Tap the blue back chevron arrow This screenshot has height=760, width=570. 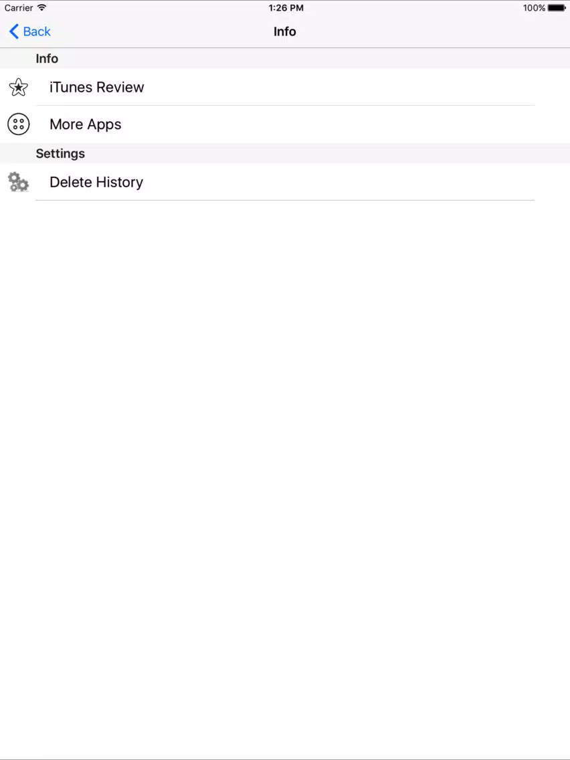point(14,31)
